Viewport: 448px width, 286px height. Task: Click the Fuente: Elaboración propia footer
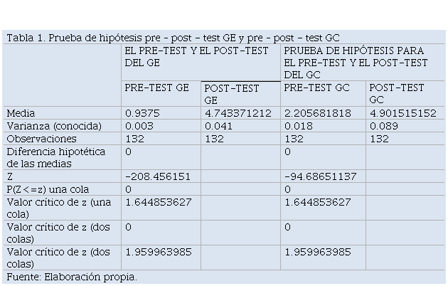pos(72,277)
